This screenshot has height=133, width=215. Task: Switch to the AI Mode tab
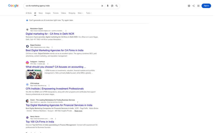[28, 13]
